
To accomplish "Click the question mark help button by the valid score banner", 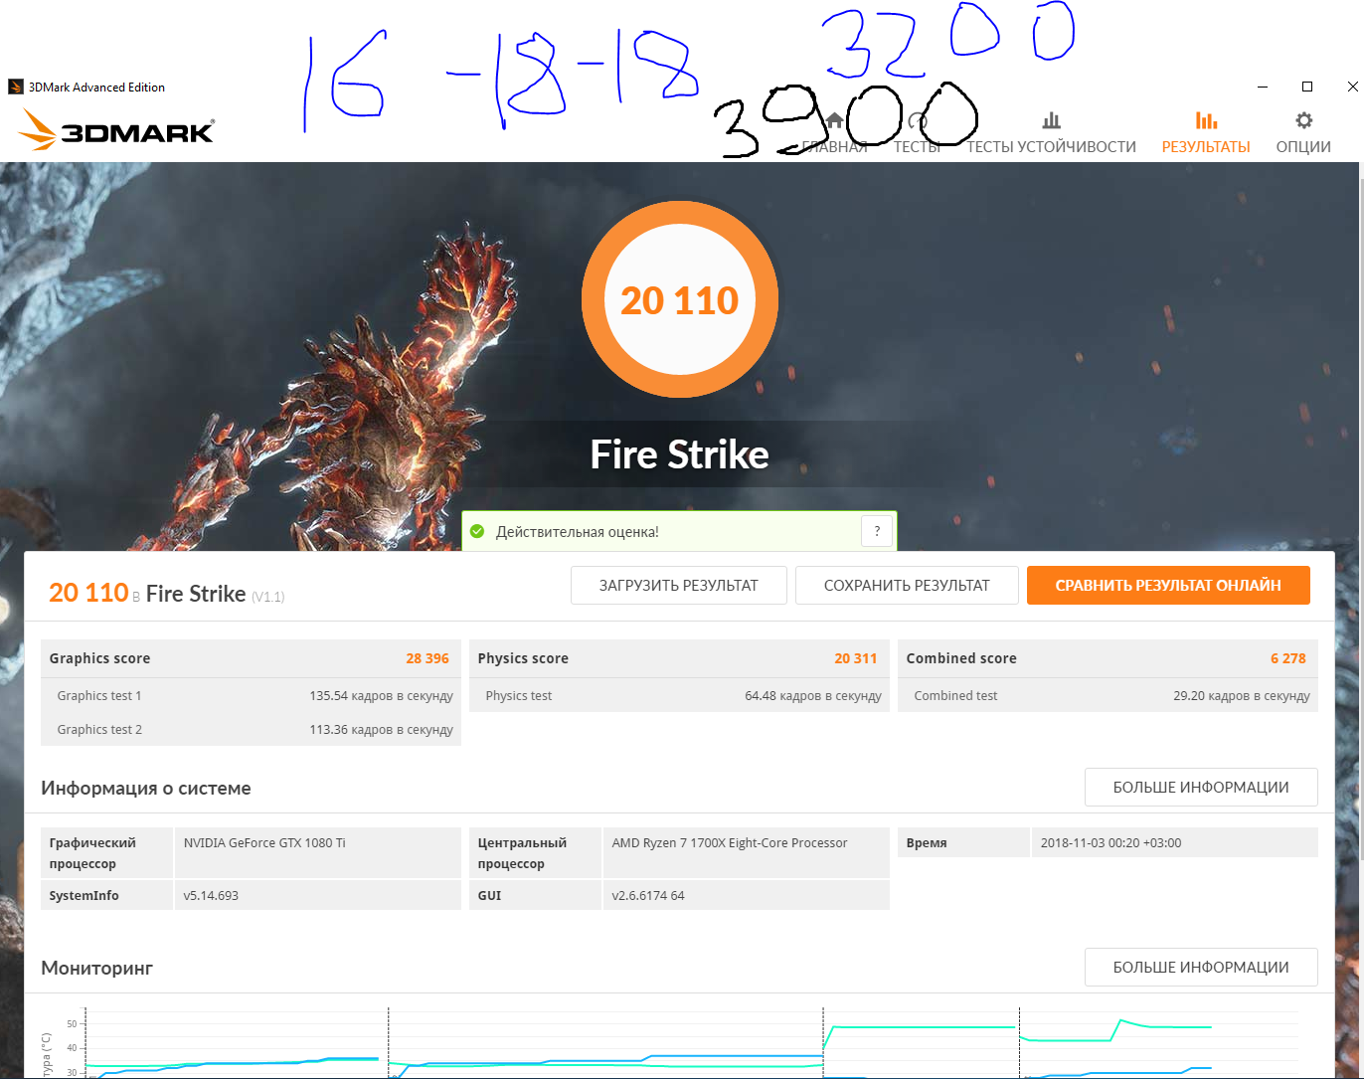I will (877, 531).
